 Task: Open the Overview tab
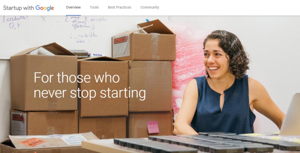pos(73,7)
